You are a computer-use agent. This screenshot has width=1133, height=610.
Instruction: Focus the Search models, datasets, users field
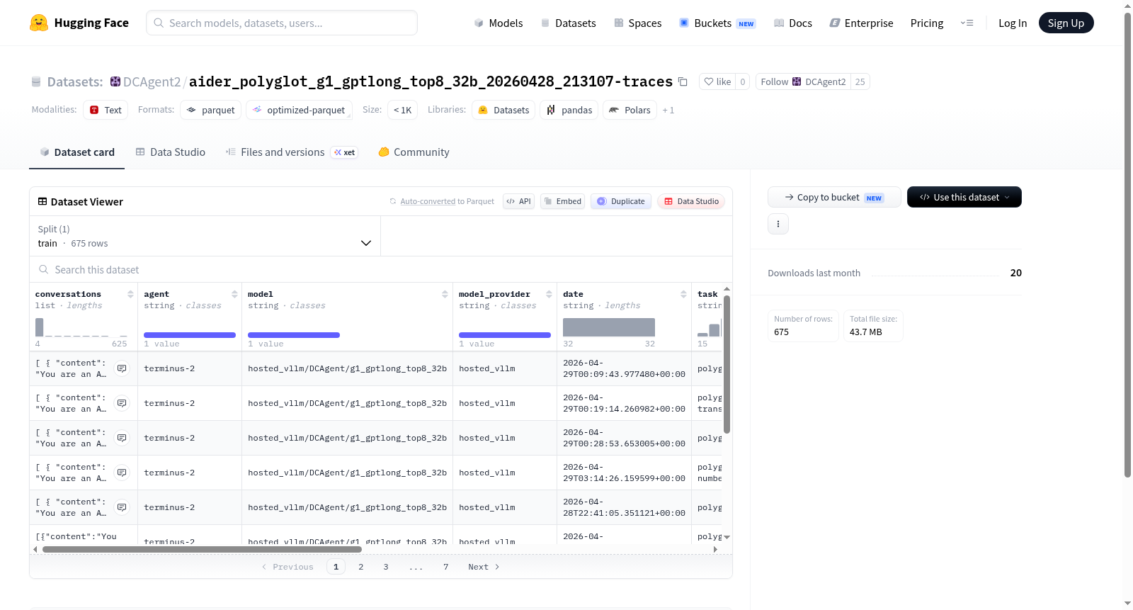tap(282, 23)
